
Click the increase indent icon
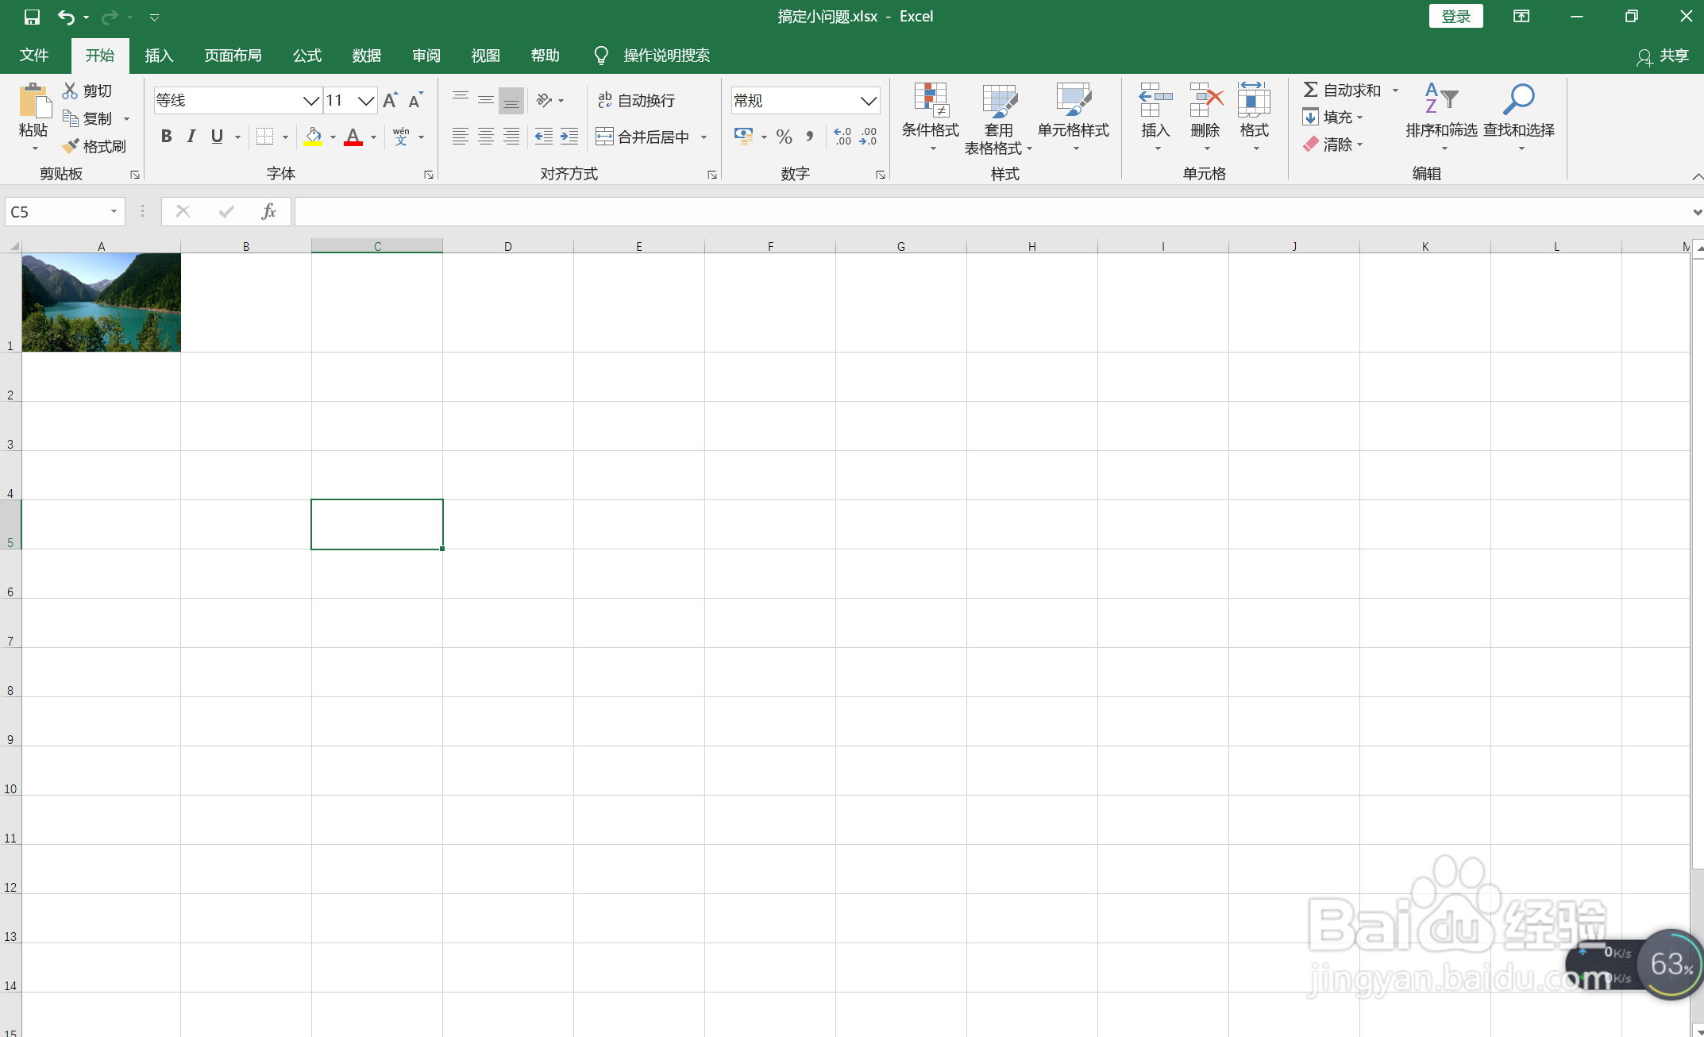tap(569, 137)
